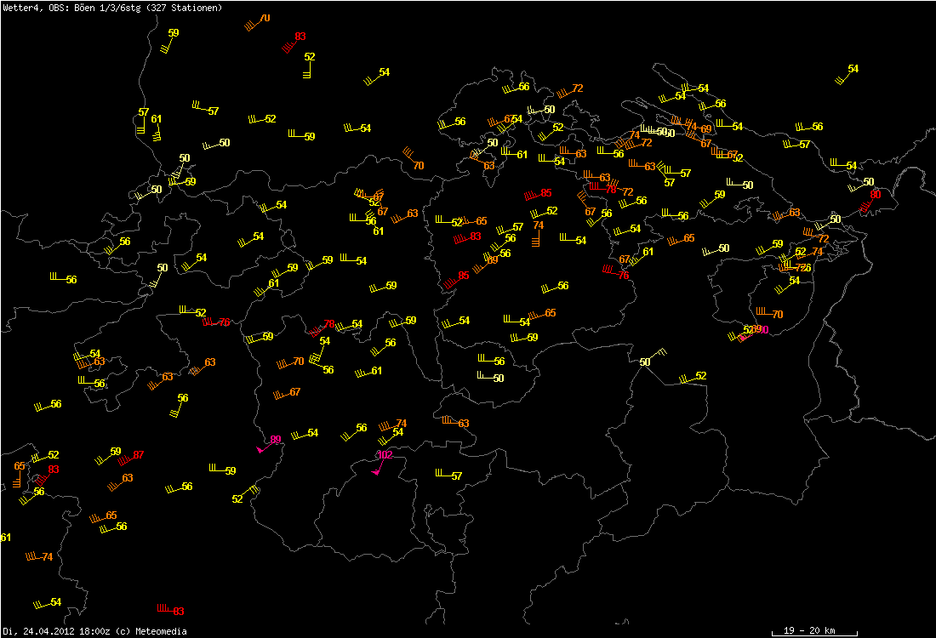Select the red 87 gust station
The width and height of the screenshot is (936, 638).
(x=139, y=455)
